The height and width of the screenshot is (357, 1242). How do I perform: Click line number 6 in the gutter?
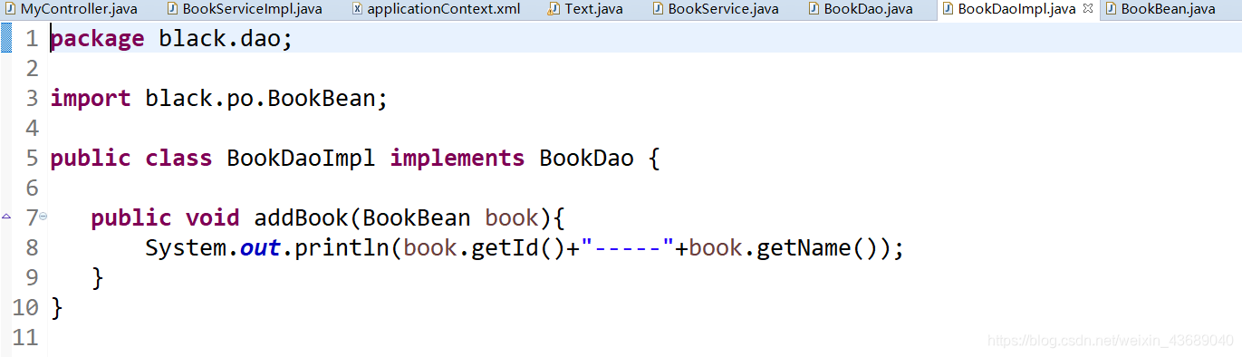tap(33, 188)
